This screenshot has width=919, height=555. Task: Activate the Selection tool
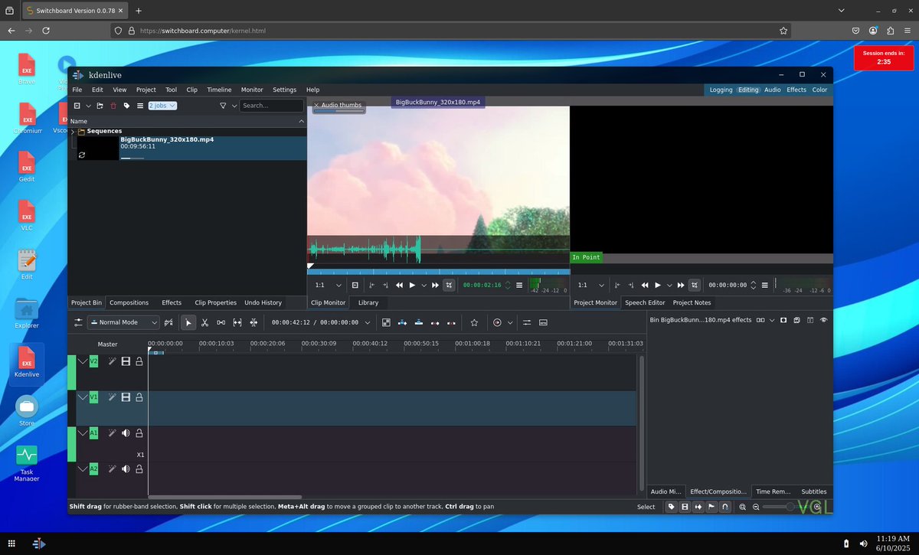(x=188, y=322)
